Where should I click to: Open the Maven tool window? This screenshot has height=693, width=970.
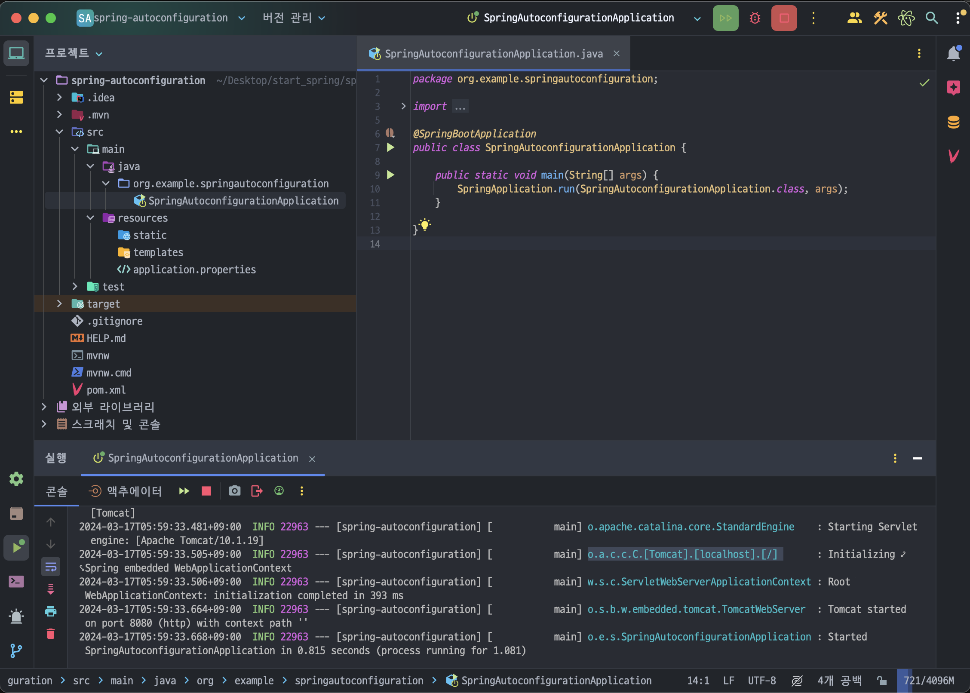[954, 156]
